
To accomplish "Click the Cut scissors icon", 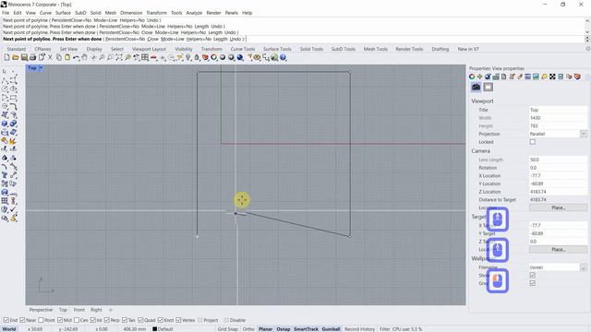I will (x=50, y=57).
